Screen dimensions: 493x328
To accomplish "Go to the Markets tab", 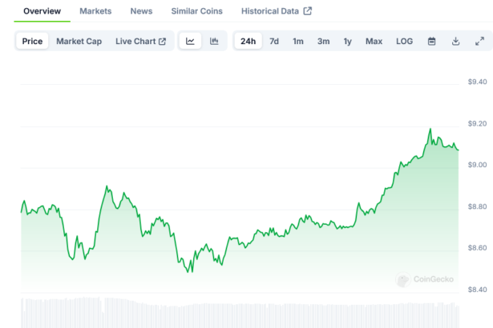I will [x=95, y=11].
